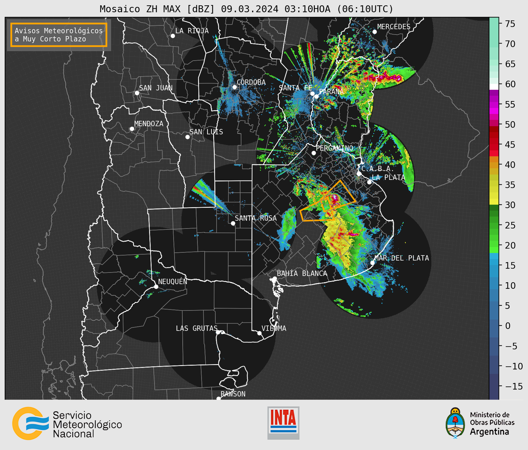Click the INTA logo
This screenshot has height=450, width=528.
(x=283, y=423)
